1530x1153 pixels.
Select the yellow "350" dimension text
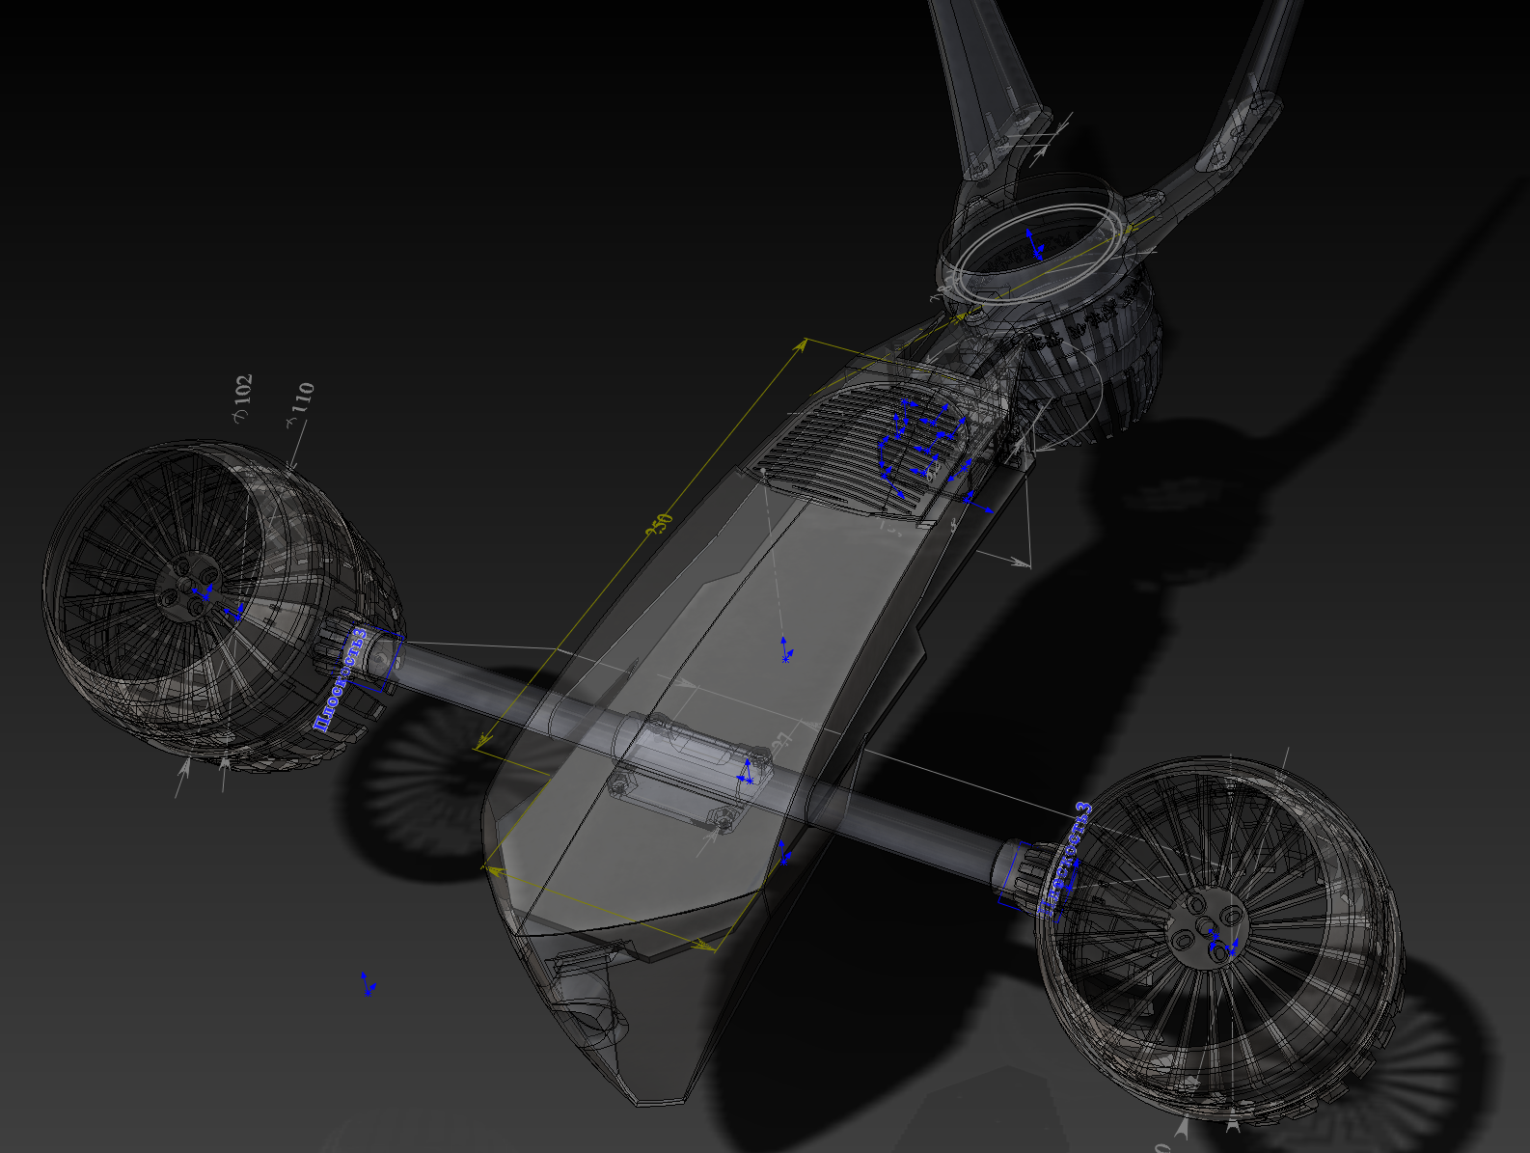(x=660, y=526)
